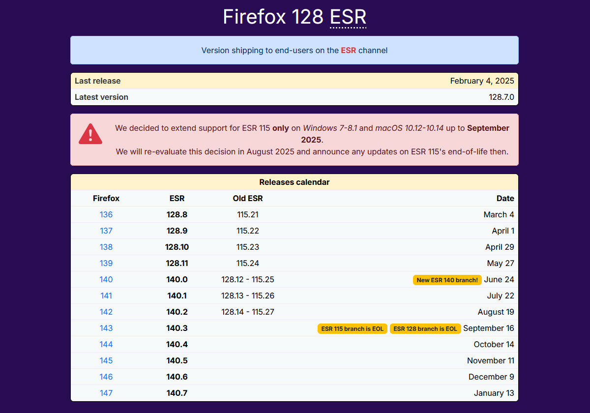Select Old ESR '128.14 - 115.27' cell
Image resolution: width=590 pixels, height=413 pixels.
tap(248, 312)
